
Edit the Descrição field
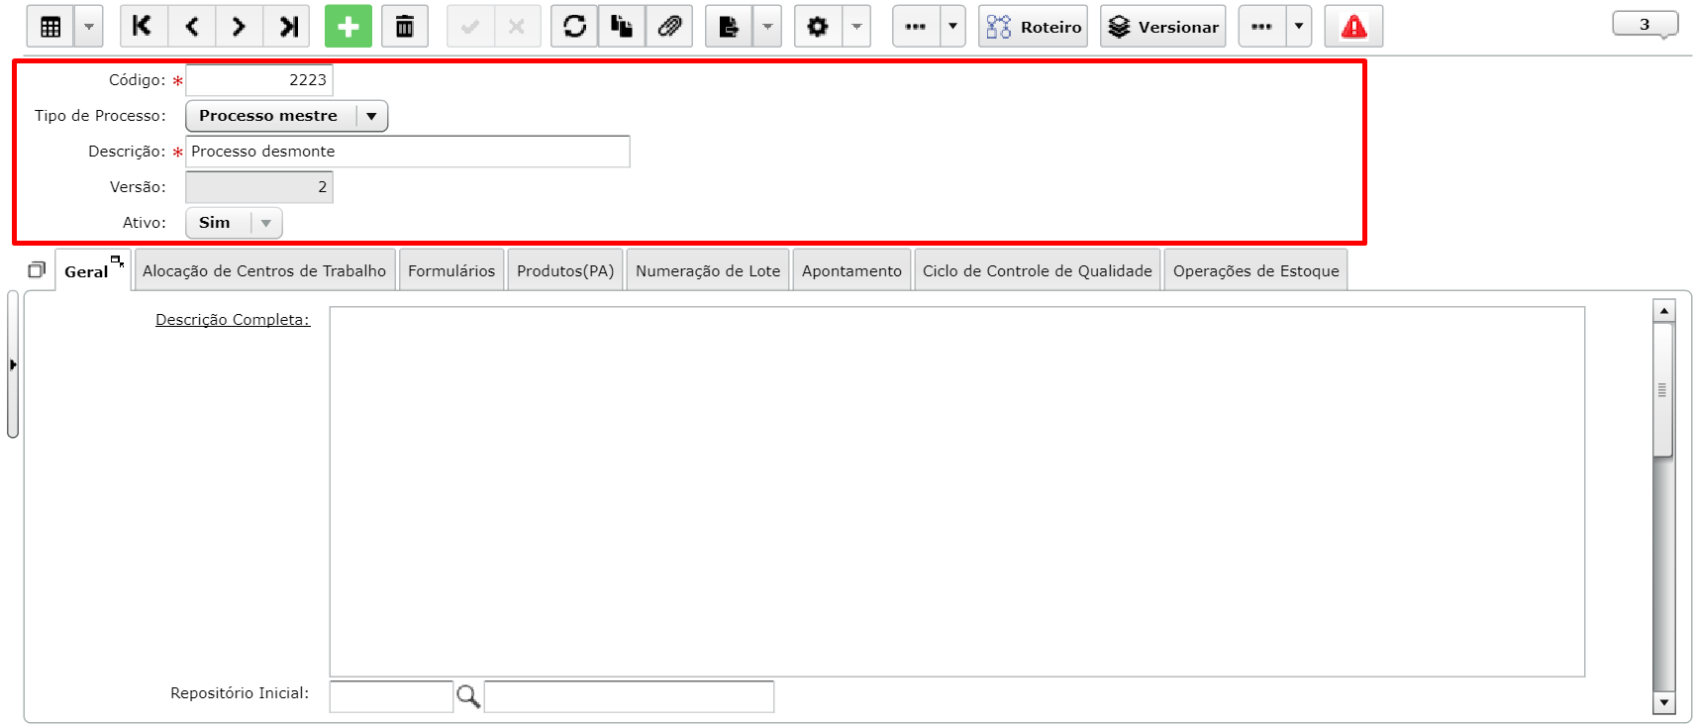[408, 152]
